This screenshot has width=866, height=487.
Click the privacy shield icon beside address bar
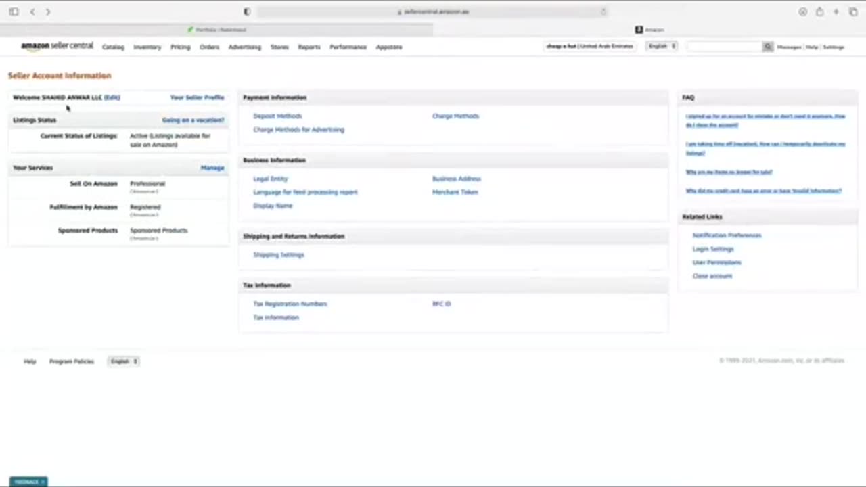click(x=247, y=11)
